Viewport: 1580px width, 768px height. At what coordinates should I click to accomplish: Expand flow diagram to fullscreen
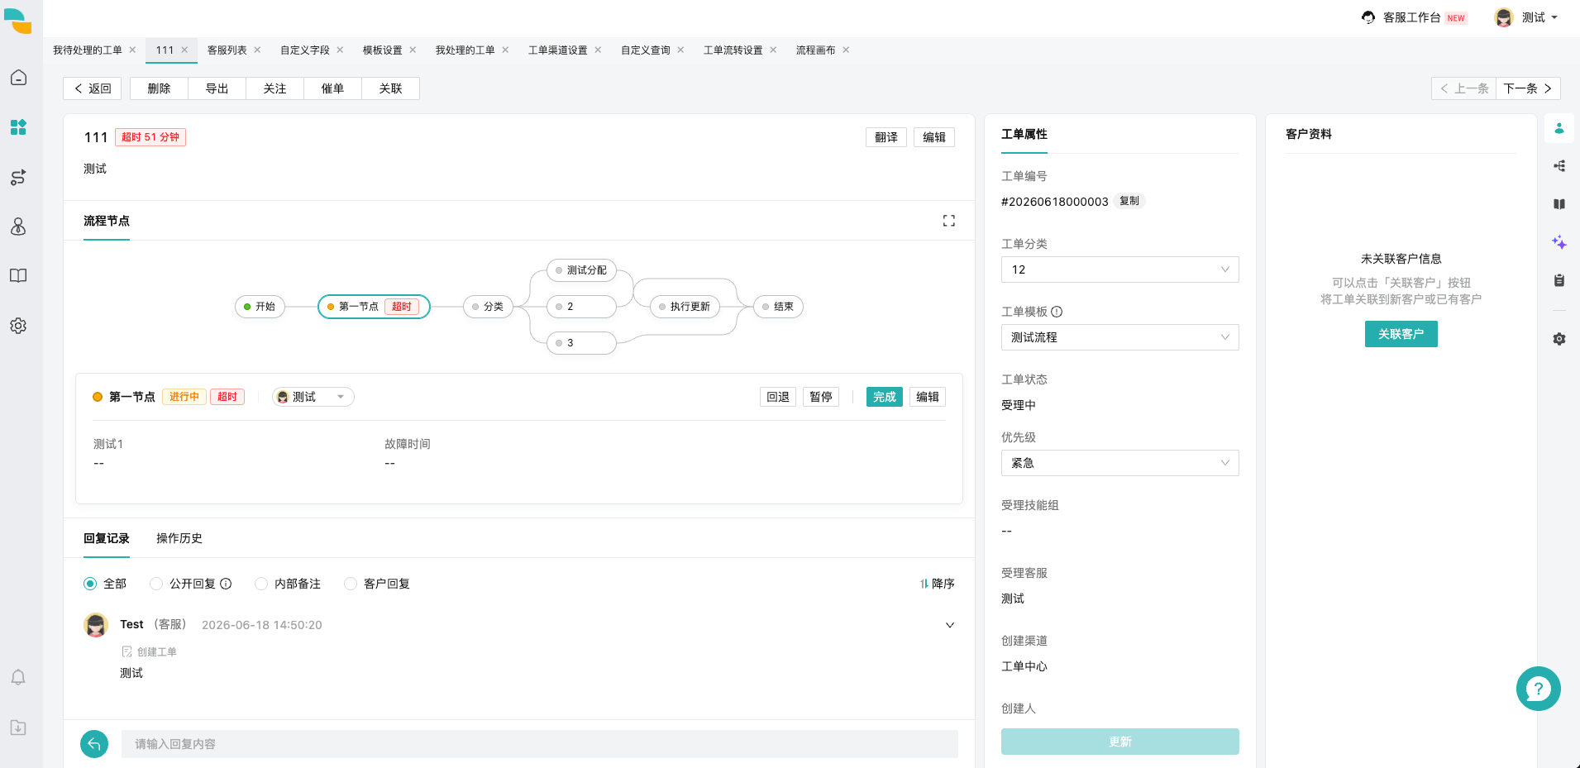tap(949, 221)
